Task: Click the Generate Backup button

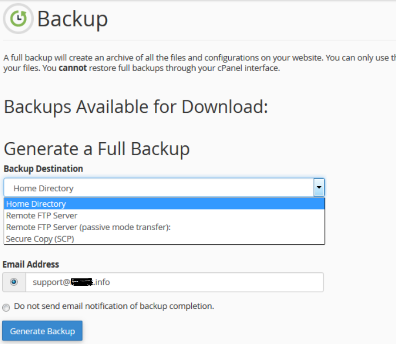Action: tap(42, 331)
